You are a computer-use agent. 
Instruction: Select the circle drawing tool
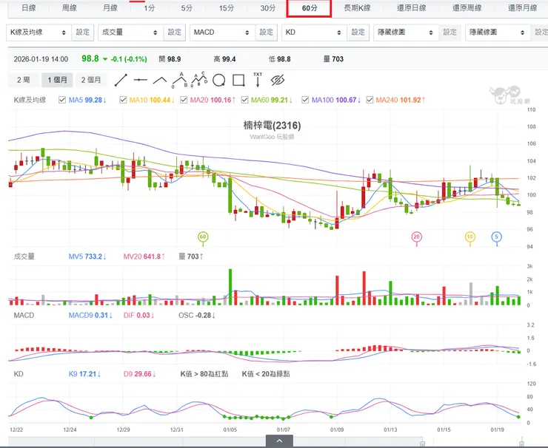point(218,81)
